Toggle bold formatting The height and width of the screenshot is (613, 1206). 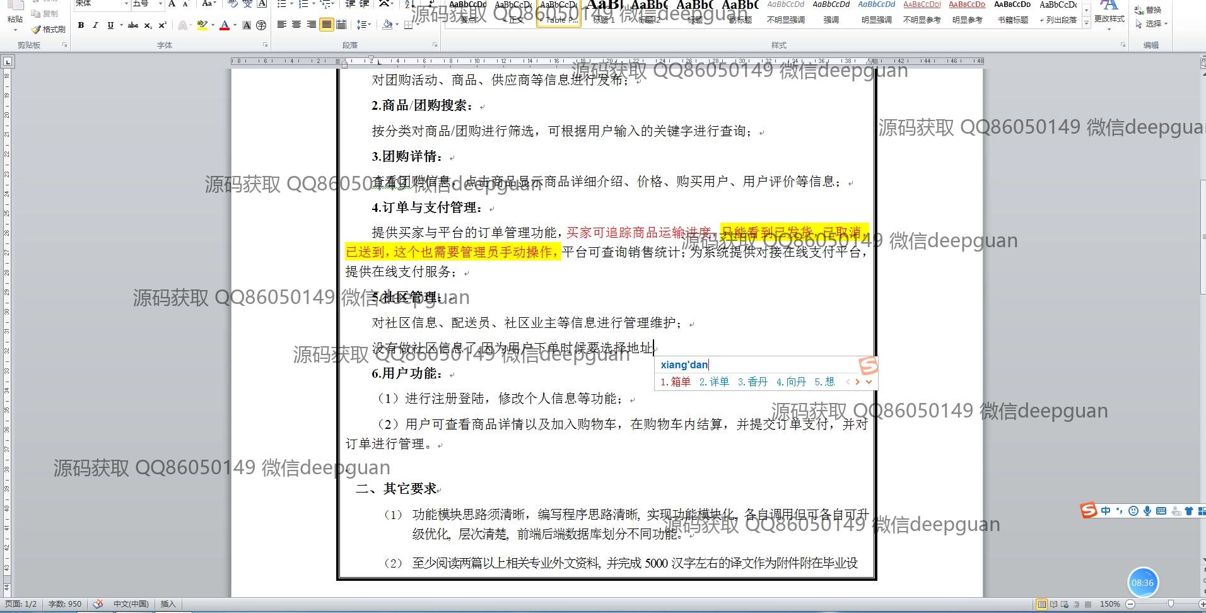click(81, 25)
